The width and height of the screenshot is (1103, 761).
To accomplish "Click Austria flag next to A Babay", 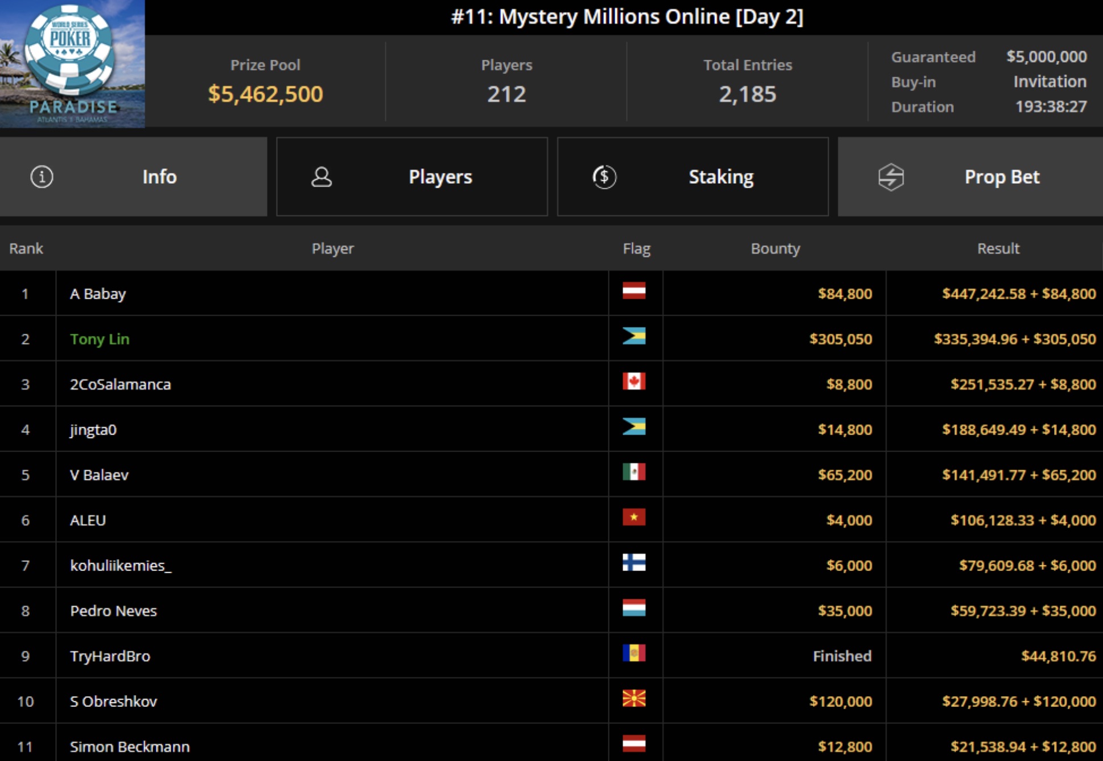I will click(633, 291).
